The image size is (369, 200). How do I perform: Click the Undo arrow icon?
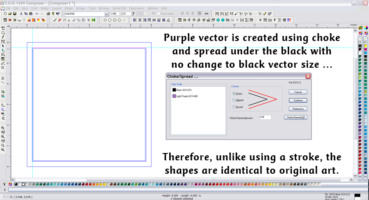37,14
